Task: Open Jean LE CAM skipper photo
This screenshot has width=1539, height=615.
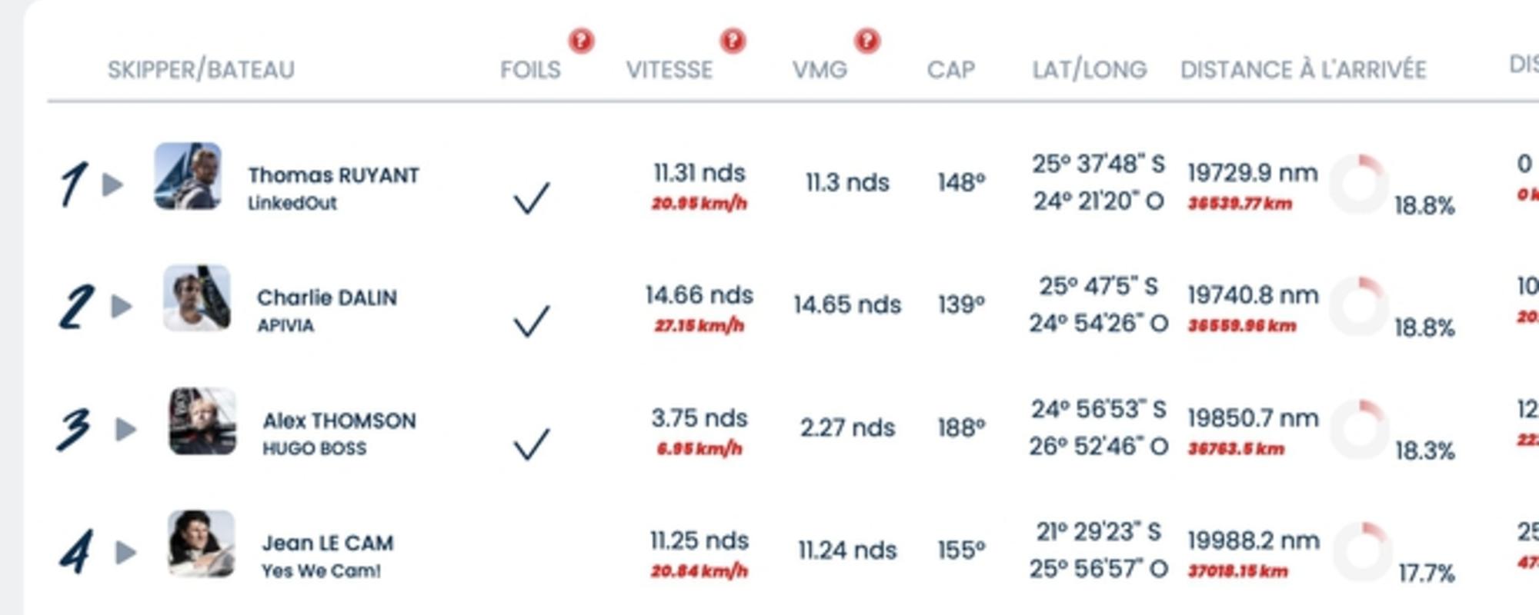Action: [202, 544]
